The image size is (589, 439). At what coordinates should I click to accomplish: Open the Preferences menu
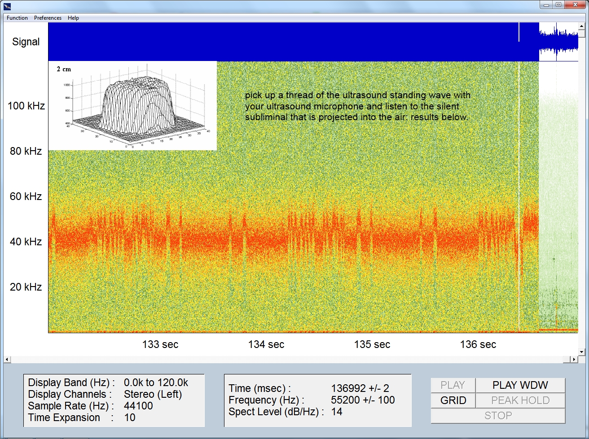[48, 18]
